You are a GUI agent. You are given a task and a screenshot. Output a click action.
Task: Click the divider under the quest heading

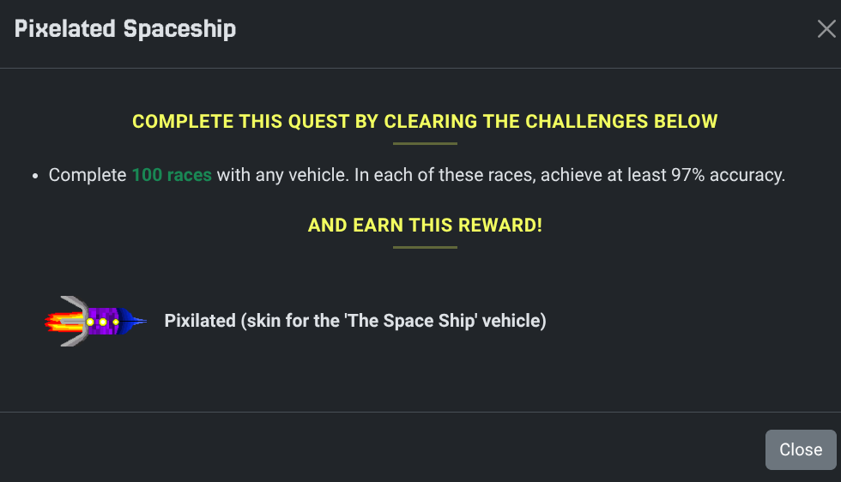[425, 143]
